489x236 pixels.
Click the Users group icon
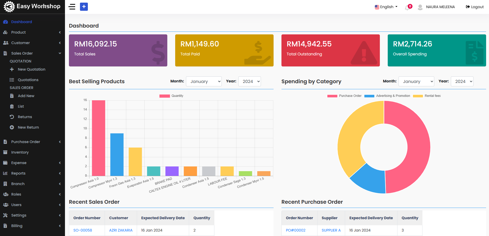click(6, 205)
